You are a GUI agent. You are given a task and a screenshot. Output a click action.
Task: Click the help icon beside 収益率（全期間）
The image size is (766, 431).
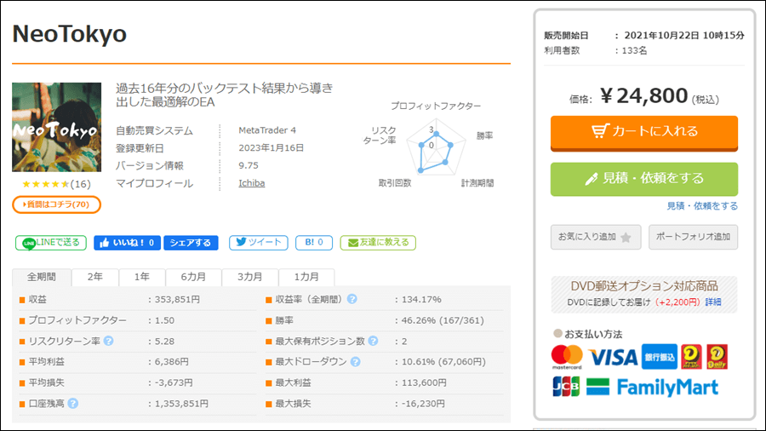tap(352, 299)
